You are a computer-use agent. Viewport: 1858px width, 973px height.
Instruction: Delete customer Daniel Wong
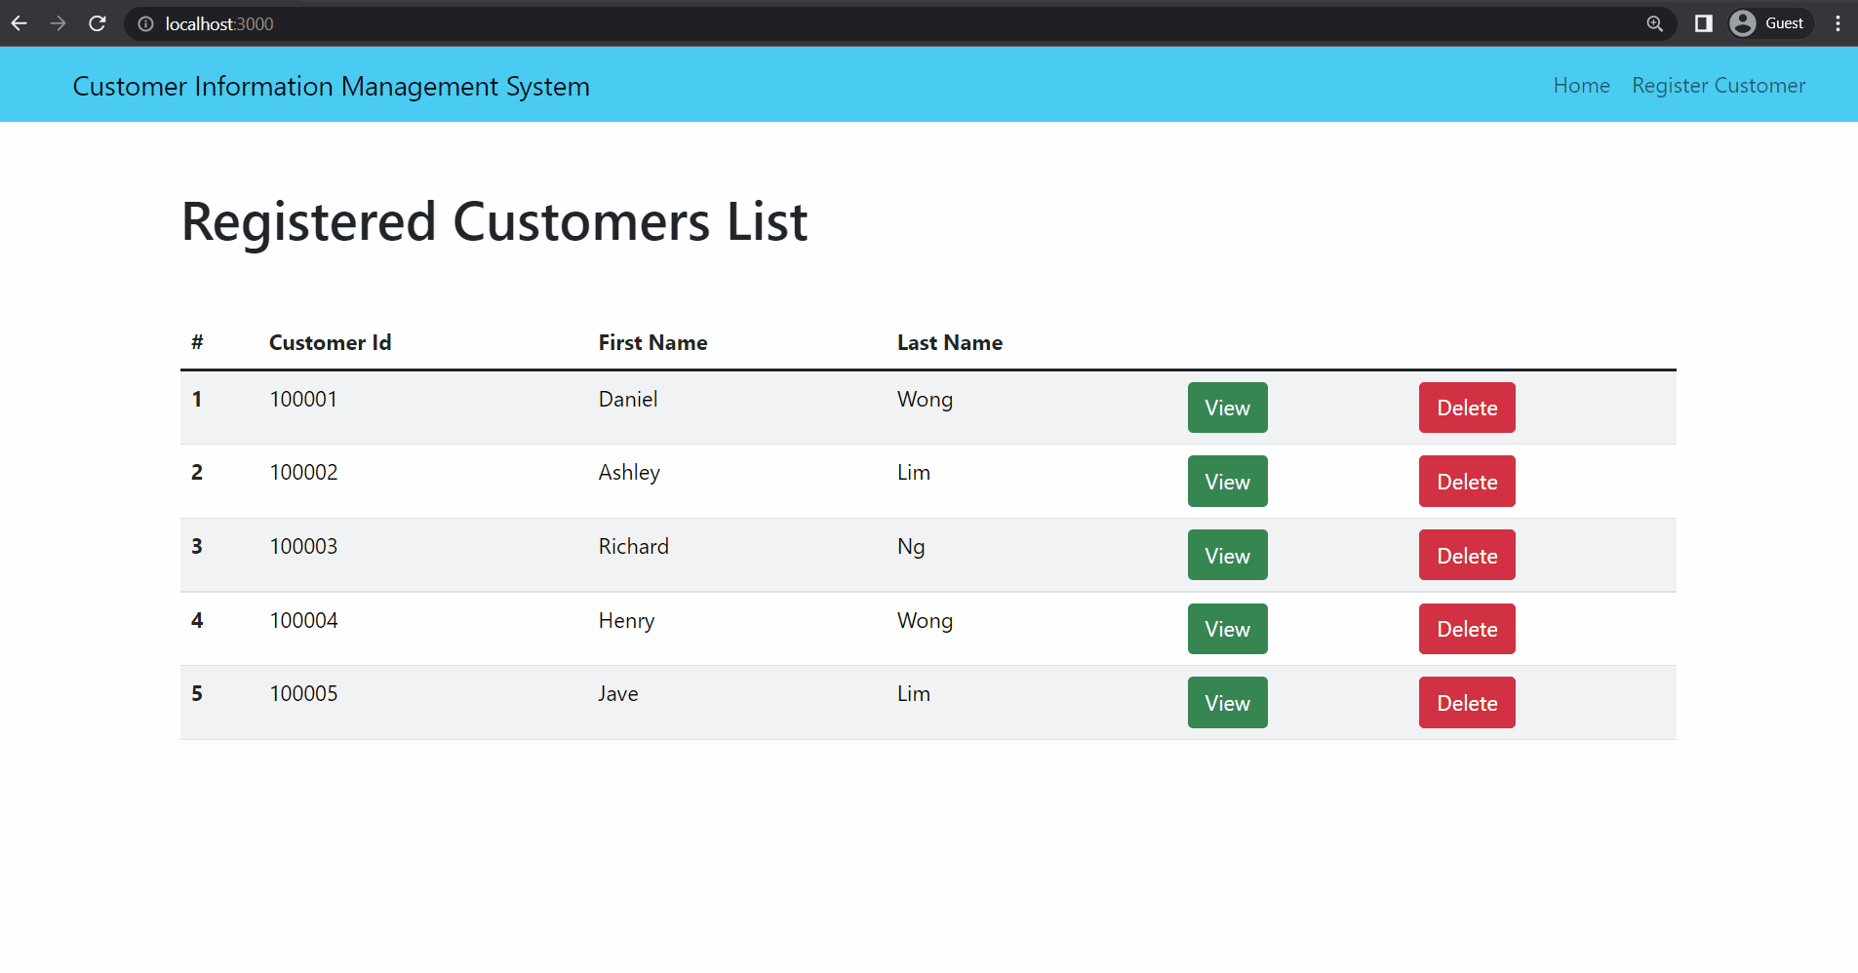pos(1466,408)
